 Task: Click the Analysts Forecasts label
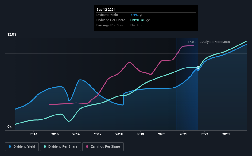(215, 42)
